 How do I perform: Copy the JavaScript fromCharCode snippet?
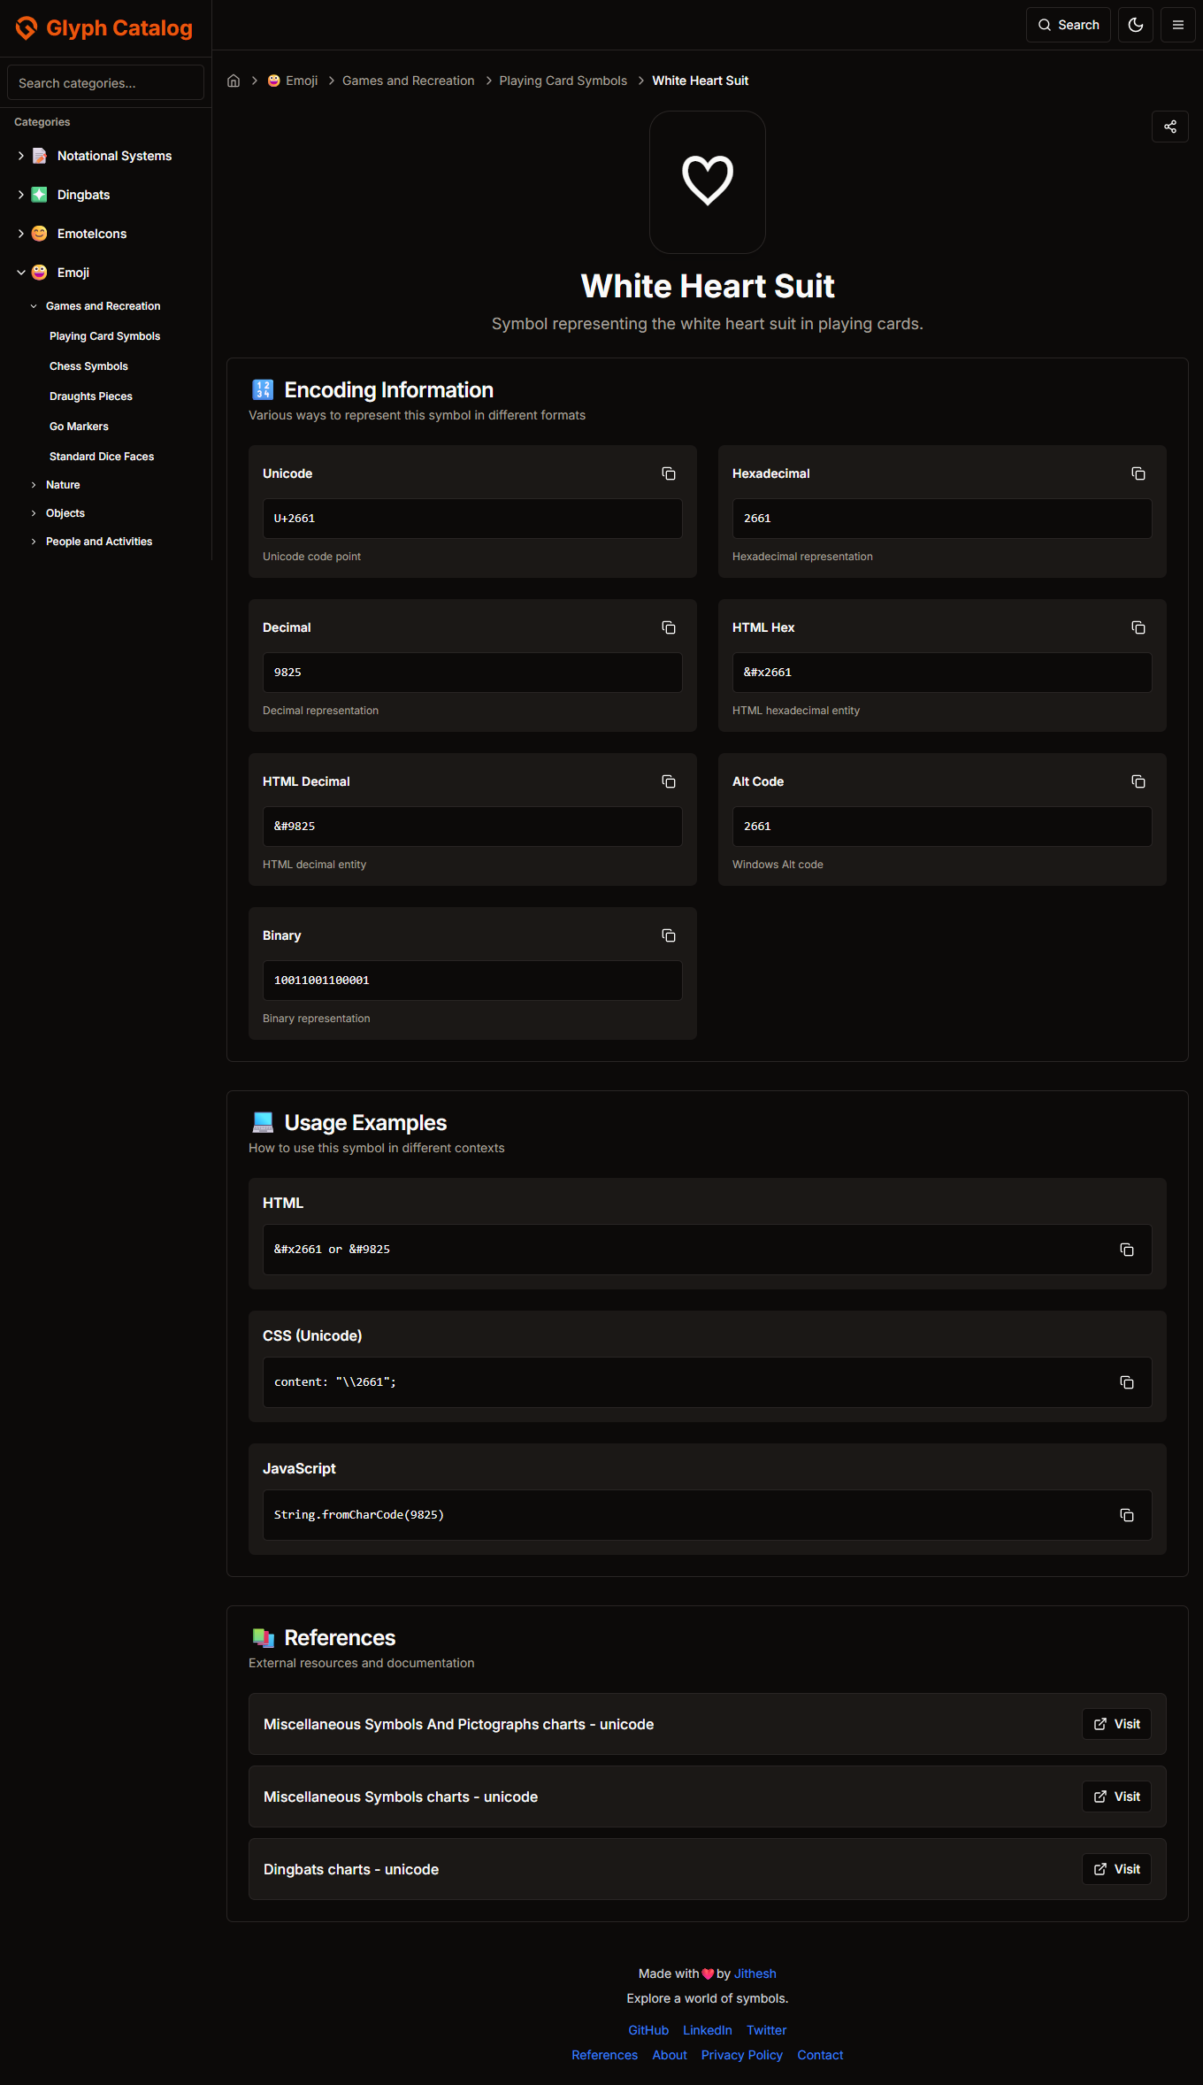point(1127,1515)
